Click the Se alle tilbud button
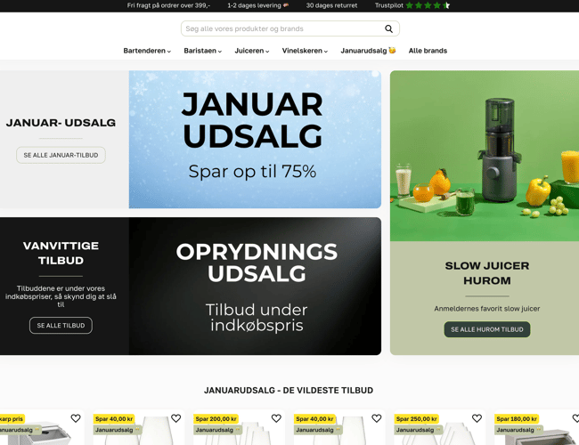This screenshot has width=579, height=445. 61,326
